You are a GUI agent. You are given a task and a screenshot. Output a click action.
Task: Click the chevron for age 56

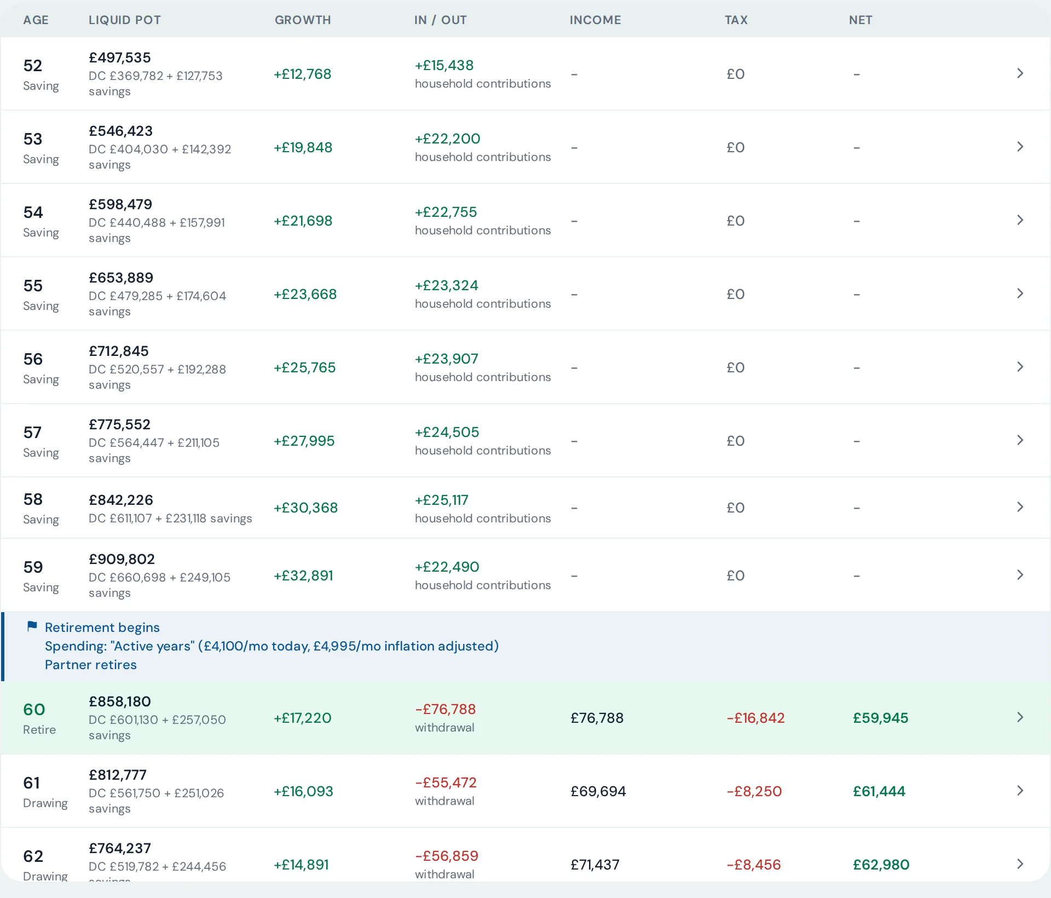[x=1020, y=367]
